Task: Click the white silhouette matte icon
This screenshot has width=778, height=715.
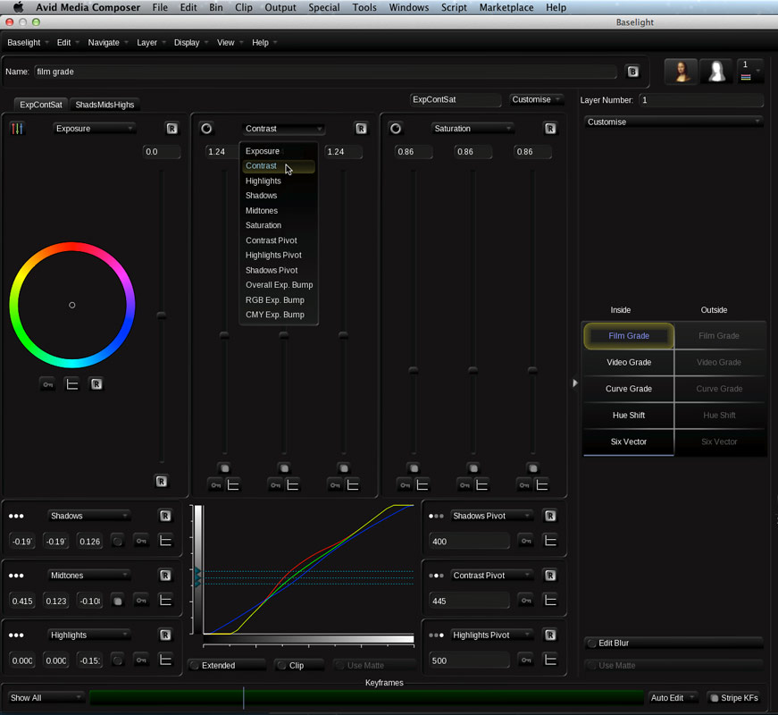Action: 716,71
